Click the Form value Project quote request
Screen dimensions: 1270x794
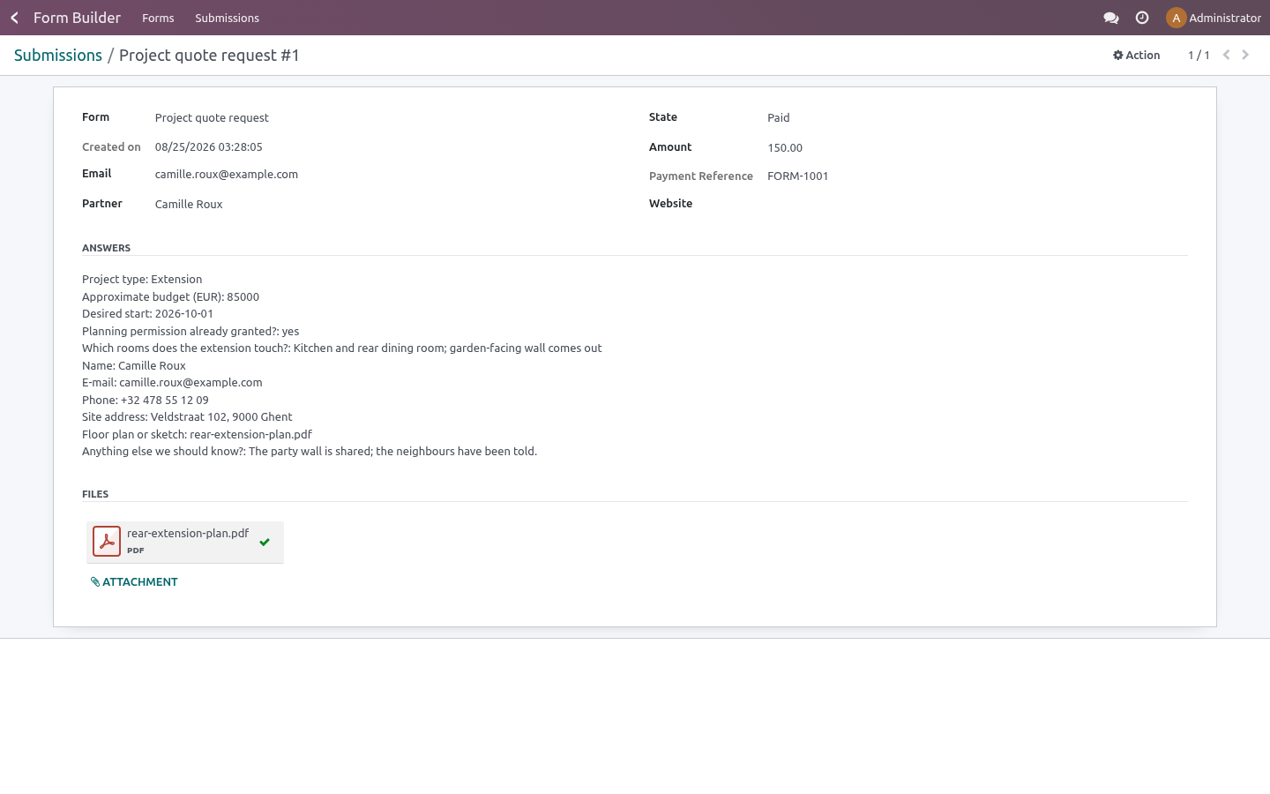[x=212, y=117]
